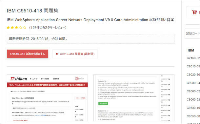Open the Question No 1 preview thumbnail

(x=134, y=98)
